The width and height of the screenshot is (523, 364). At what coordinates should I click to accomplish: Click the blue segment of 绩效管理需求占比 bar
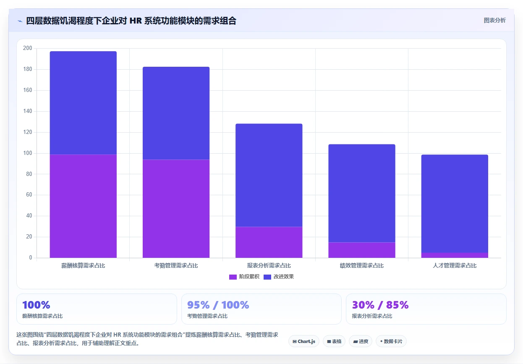coord(361,193)
